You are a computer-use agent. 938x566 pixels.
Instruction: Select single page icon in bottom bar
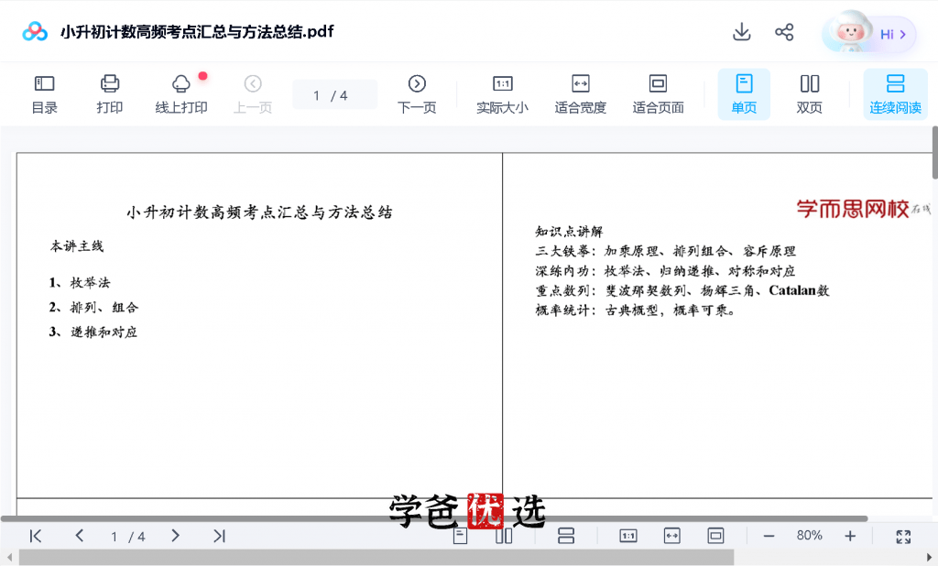click(x=460, y=536)
